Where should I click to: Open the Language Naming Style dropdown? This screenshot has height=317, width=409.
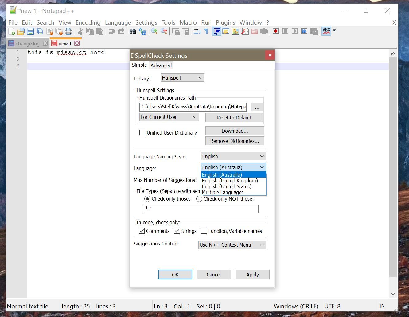point(233,156)
